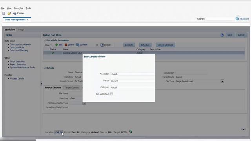Click the Description input field
This screenshot has width=251, height=141.
[x=191, y=73]
